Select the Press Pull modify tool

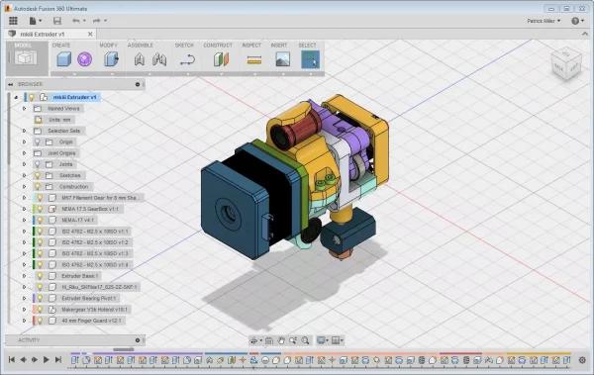coord(111,59)
